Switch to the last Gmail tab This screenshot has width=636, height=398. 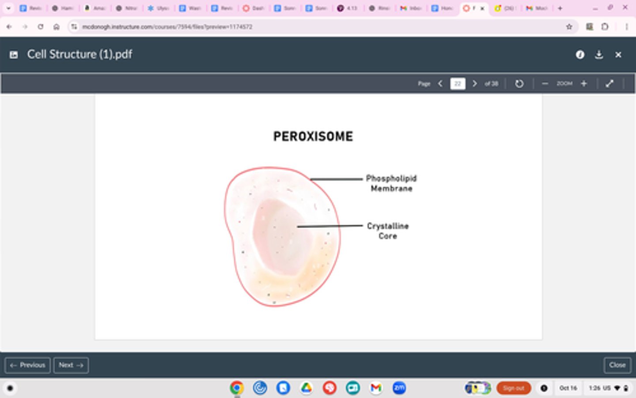coord(537,8)
